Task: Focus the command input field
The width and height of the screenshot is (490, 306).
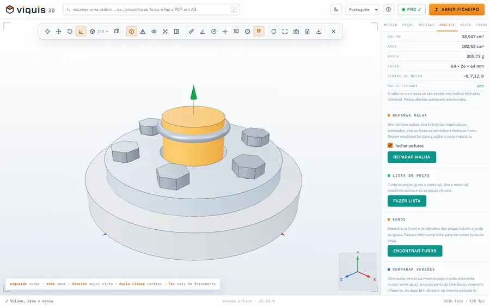Action: pyautogui.click(x=151, y=9)
